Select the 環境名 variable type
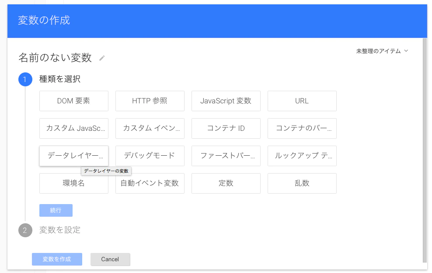The height and width of the screenshot is (273, 432). [74, 183]
